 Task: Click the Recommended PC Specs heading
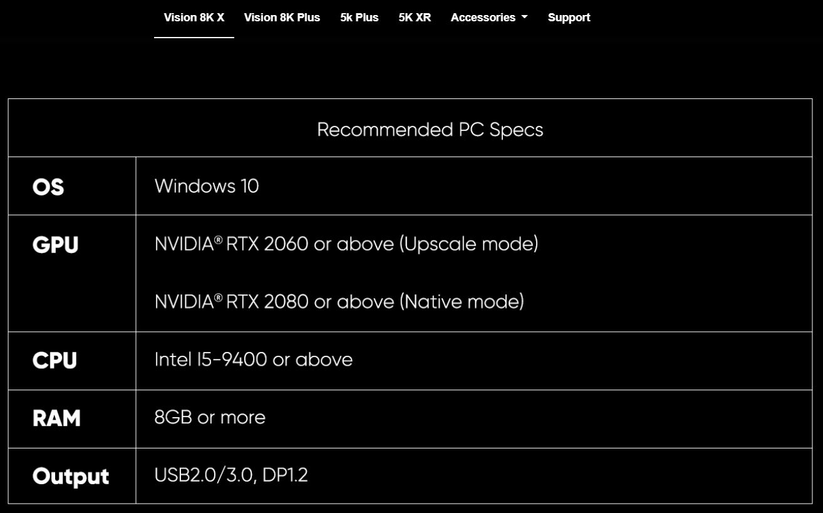coord(430,130)
